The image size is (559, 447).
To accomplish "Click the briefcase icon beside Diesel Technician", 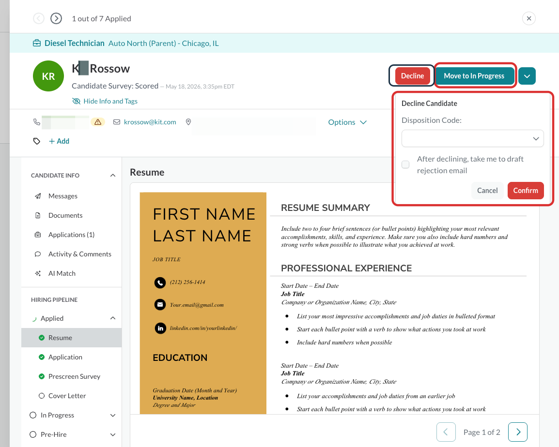I will tap(37, 43).
